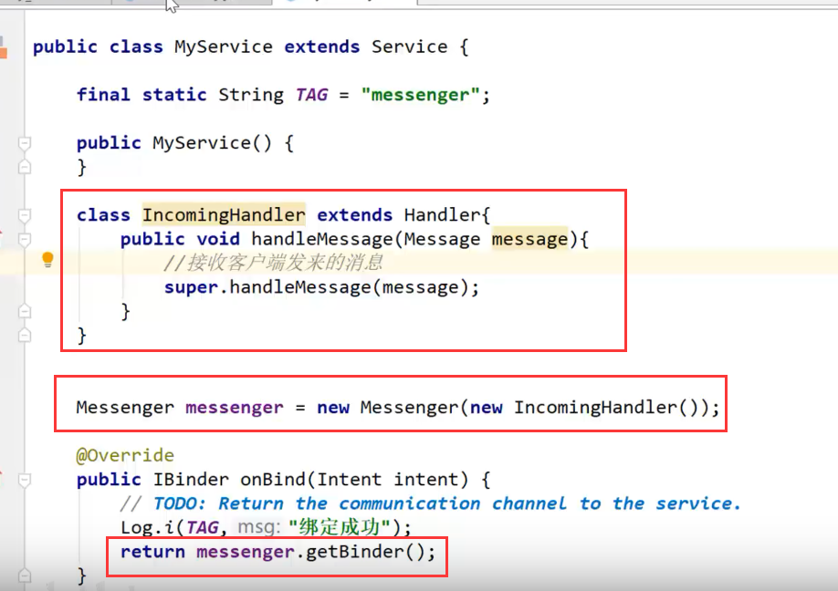Viewport: 838px width, 591px height.
Task: Click the Service superclass name
Action: [409, 47]
